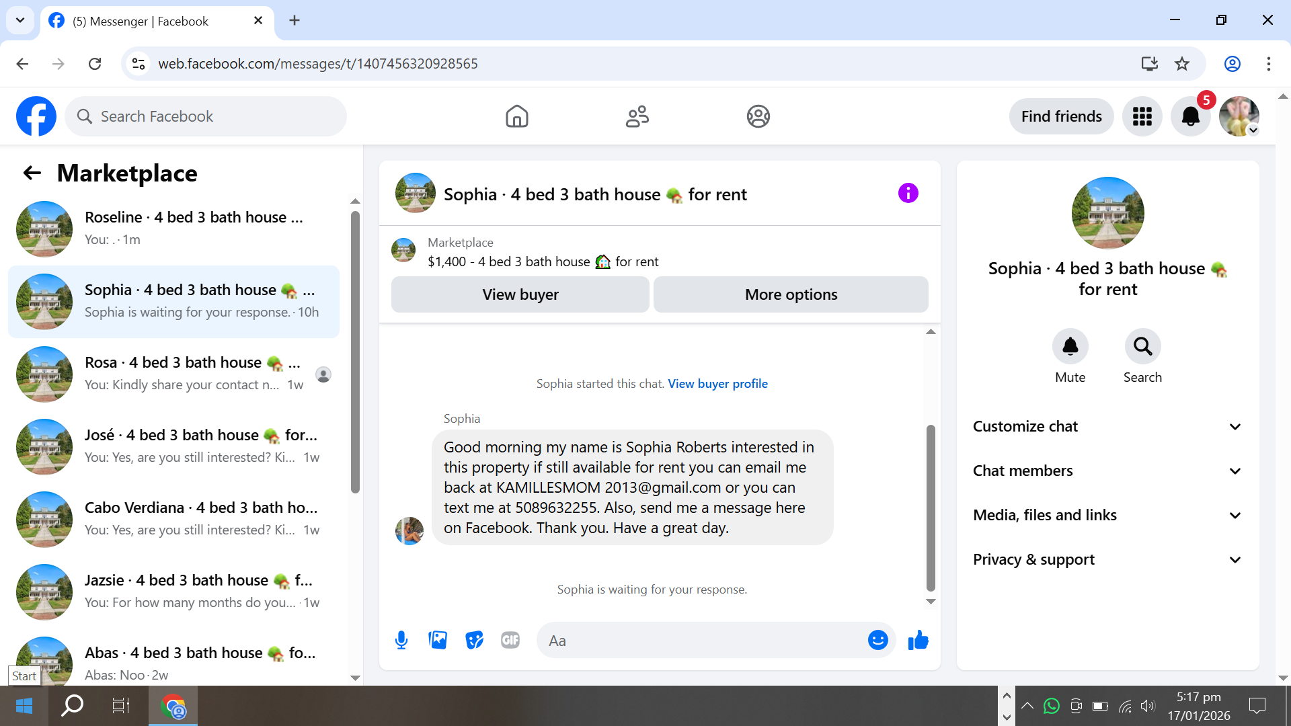The image size is (1291, 726).
Task: Search within the conversation
Action: click(1142, 346)
